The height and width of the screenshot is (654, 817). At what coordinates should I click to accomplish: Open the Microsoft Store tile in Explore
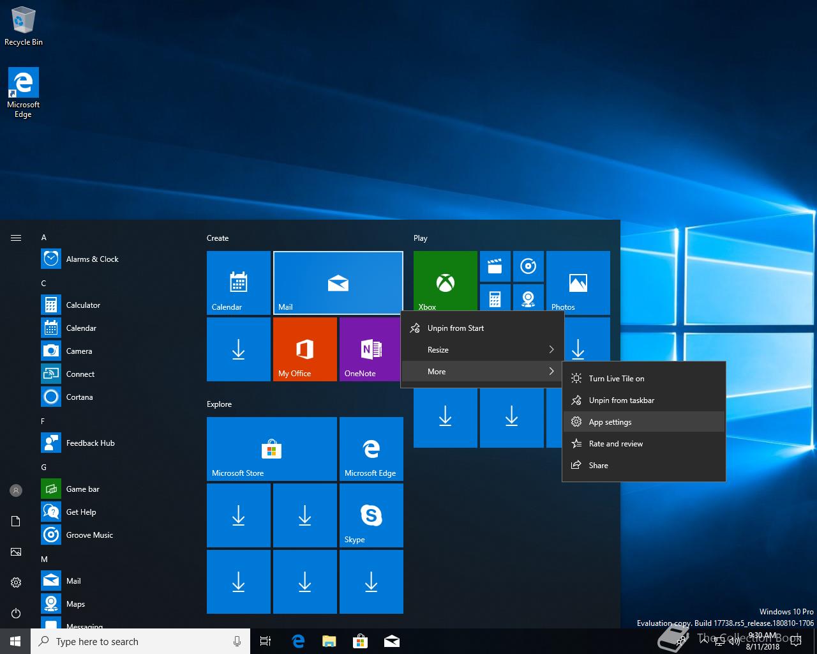[x=272, y=448]
